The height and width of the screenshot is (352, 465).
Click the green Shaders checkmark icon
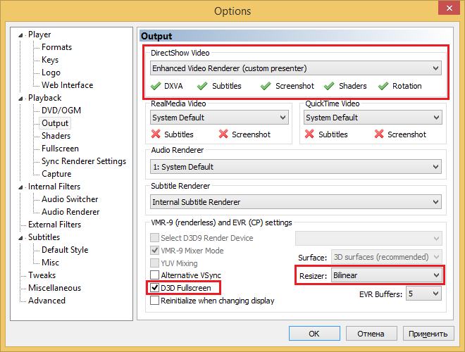[329, 86]
